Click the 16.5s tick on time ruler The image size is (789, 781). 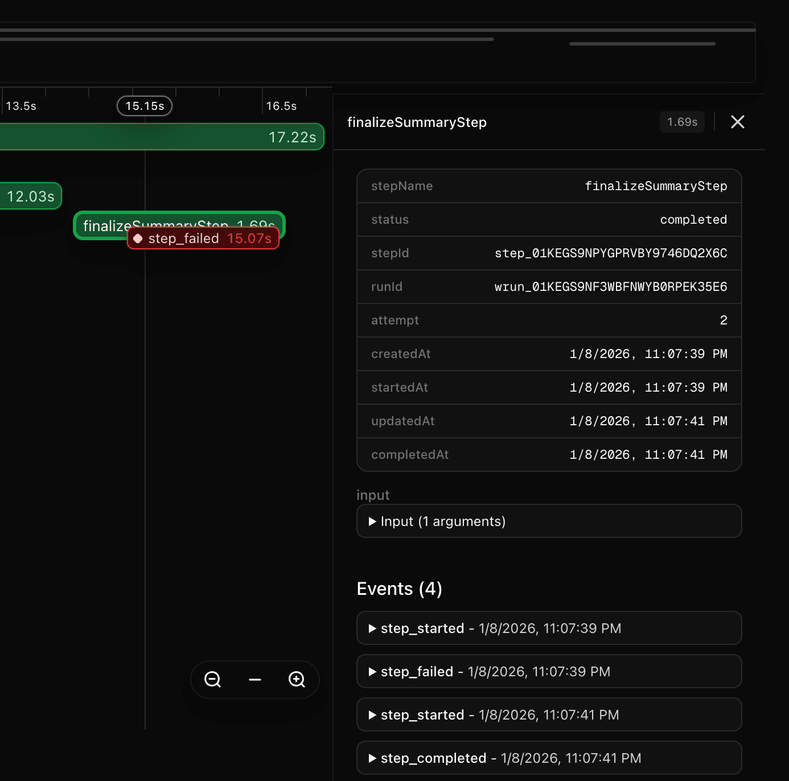[x=281, y=106]
